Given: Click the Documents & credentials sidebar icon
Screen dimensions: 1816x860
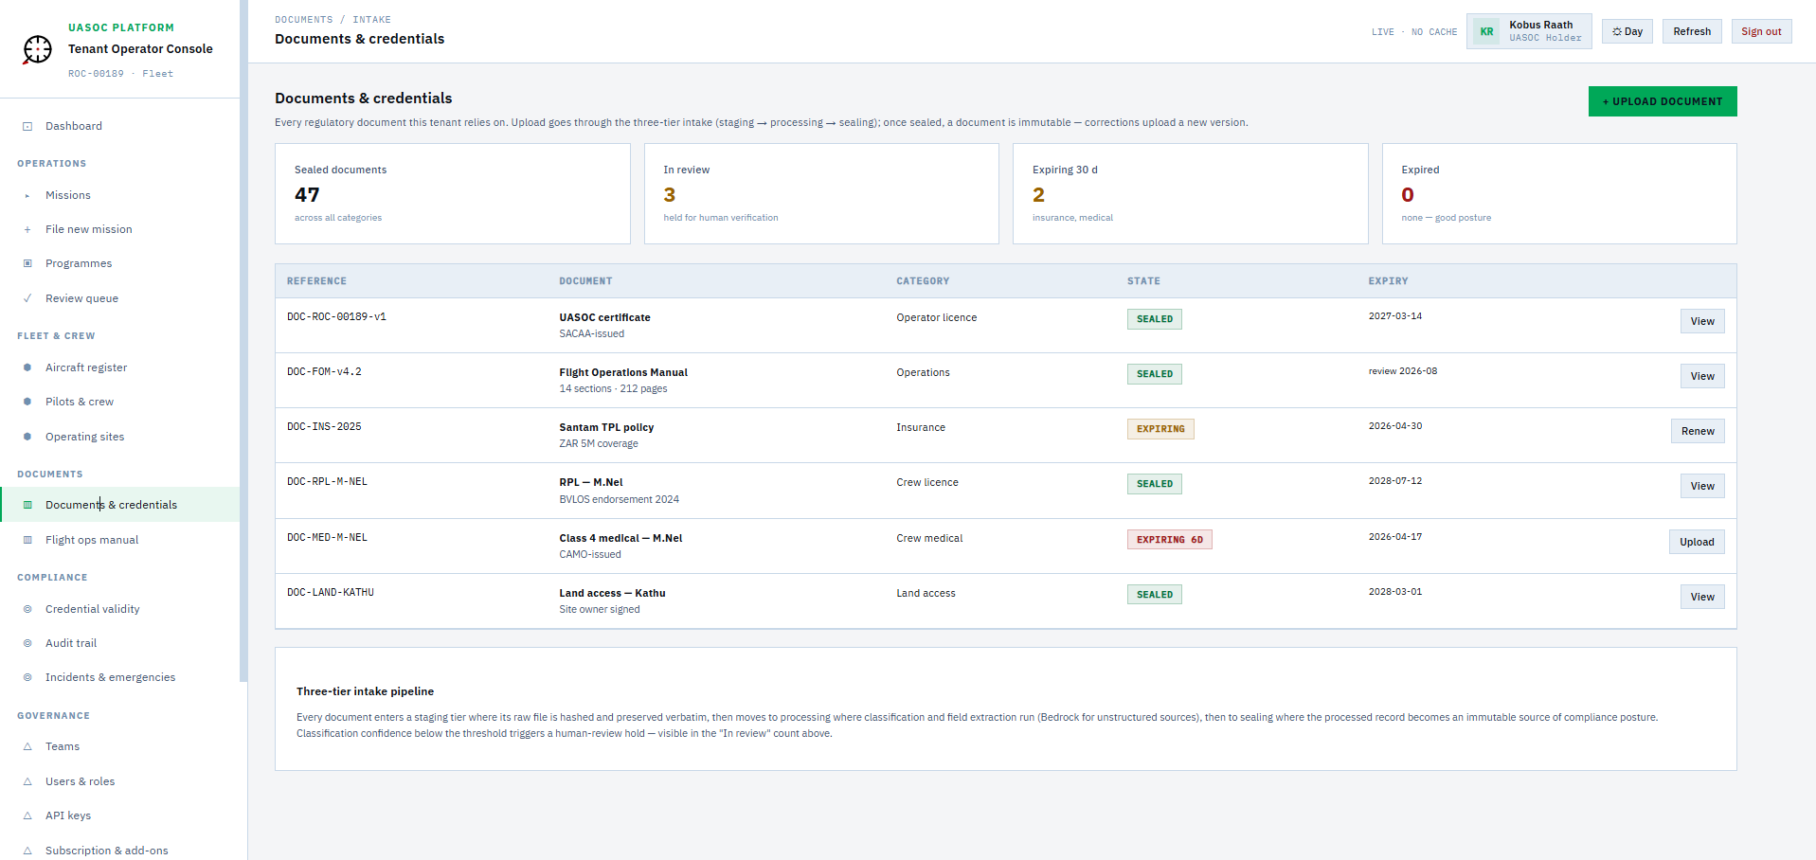Looking at the screenshot, I should pyautogui.click(x=27, y=504).
